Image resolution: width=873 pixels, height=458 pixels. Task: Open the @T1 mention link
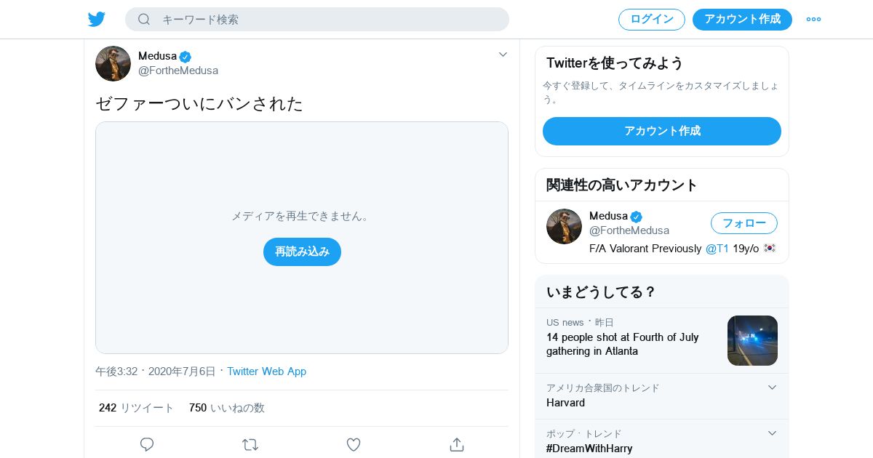pyautogui.click(x=717, y=249)
